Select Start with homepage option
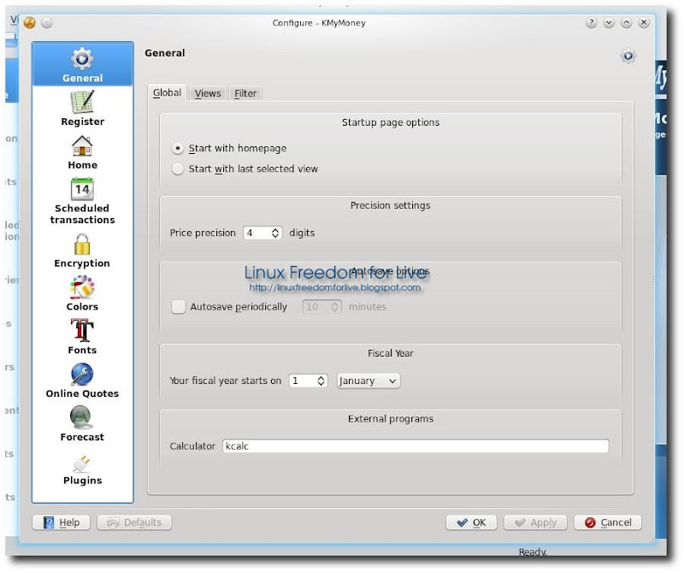This screenshot has width=684, height=573. (x=229, y=148)
